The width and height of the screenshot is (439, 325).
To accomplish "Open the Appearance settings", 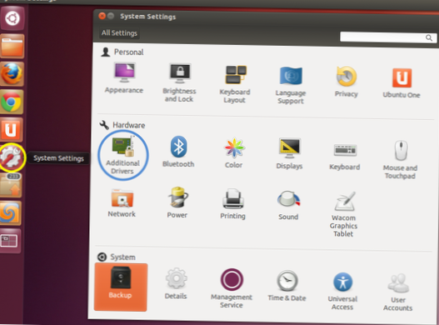I will point(124,77).
